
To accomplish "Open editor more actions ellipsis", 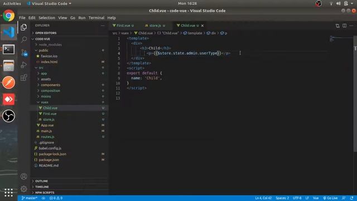I will (x=351, y=26).
